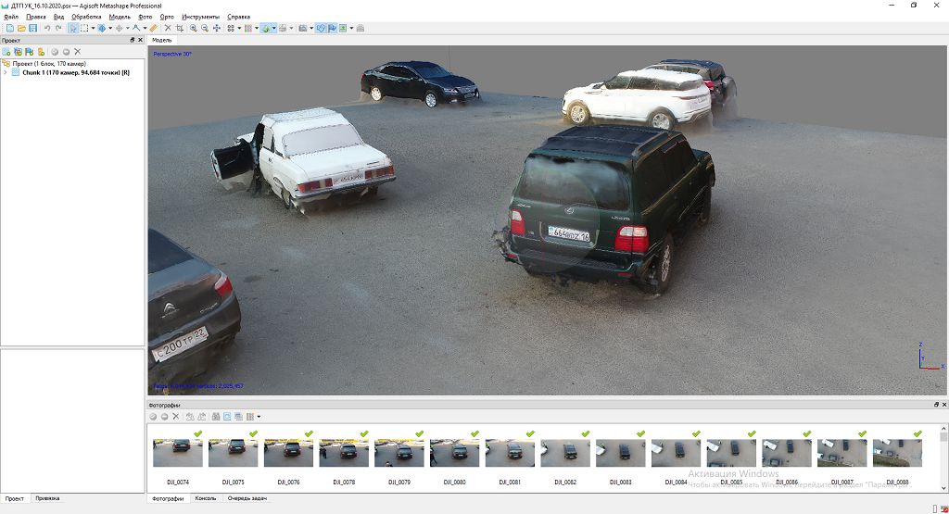Select the Navigation arrow tool

click(x=72, y=29)
